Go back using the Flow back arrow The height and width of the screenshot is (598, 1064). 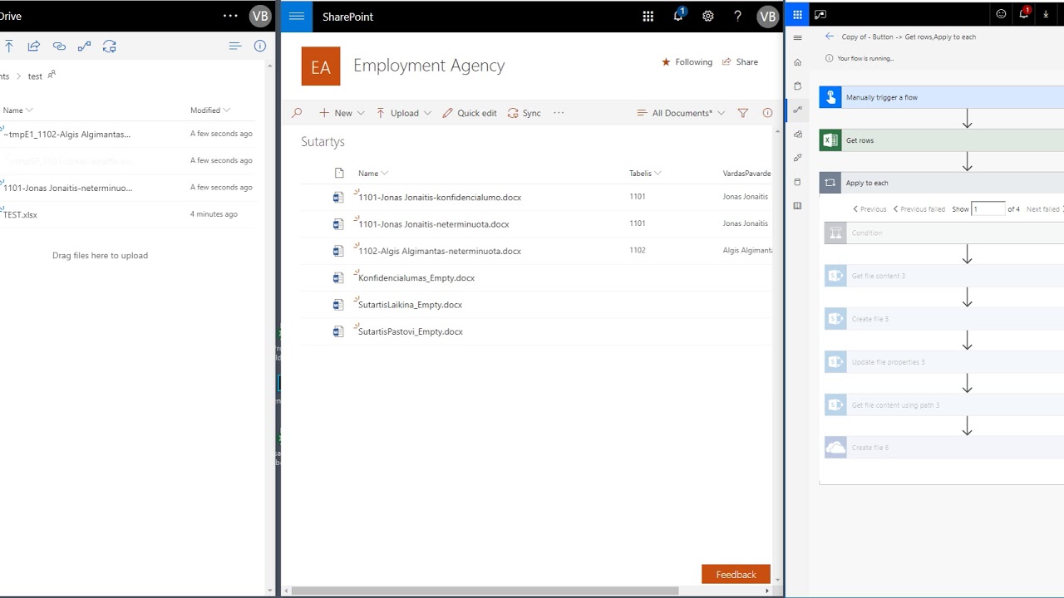830,37
